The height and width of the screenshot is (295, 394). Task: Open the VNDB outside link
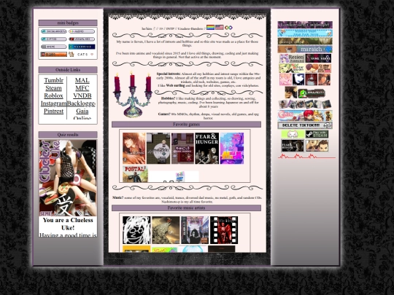82,95
